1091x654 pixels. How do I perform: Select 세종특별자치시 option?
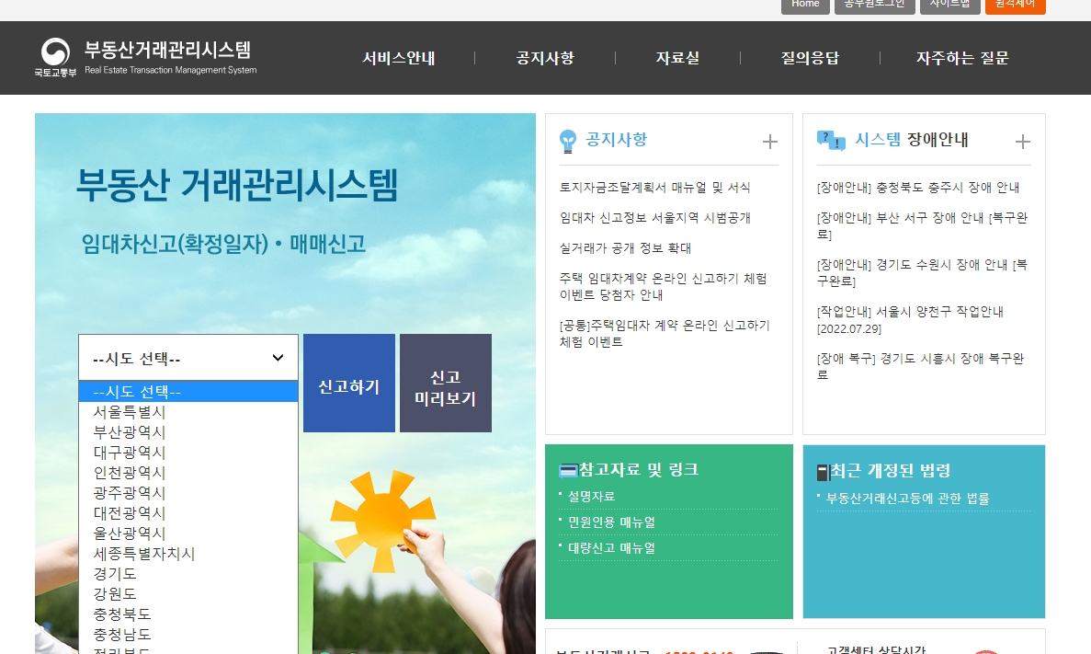coord(188,553)
